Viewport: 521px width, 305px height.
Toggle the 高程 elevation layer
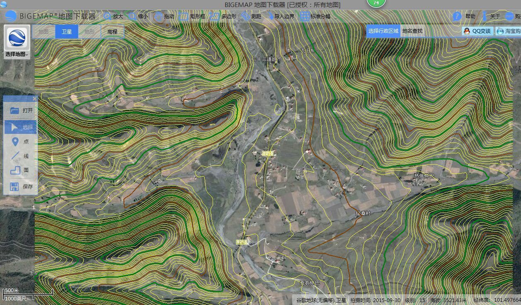point(112,31)
